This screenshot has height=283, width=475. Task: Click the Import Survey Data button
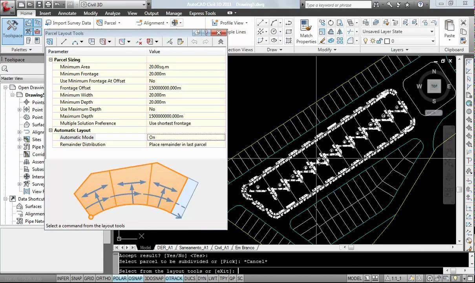pyautogui.click(x=68, y=23)
